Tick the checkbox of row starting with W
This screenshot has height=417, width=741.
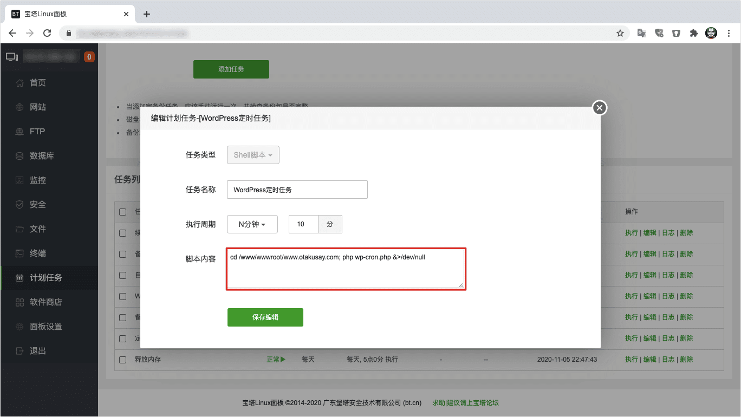click(122, 296)
